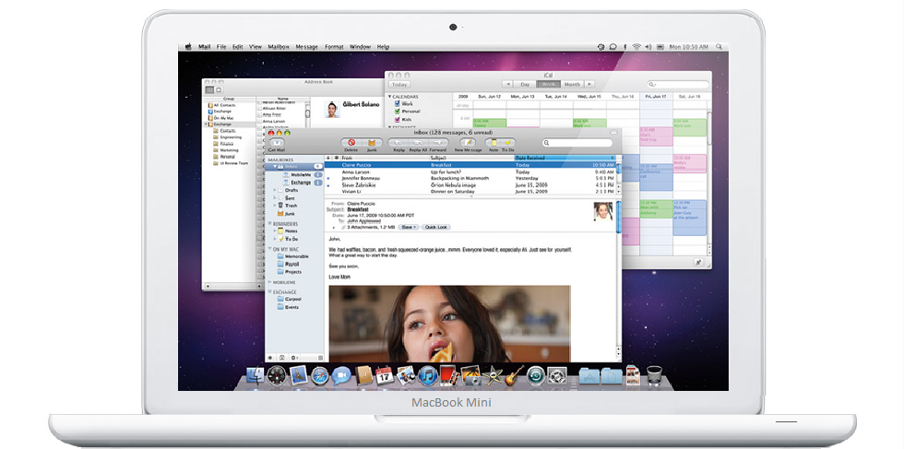
Task: Open Address Book icon in the Dock
Action: coord(363,376)
